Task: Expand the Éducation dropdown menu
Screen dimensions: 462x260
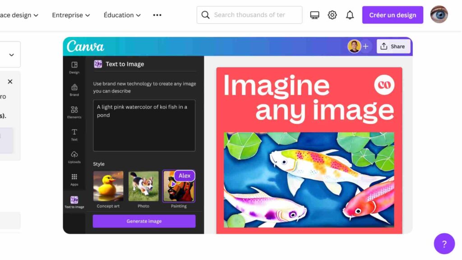Action: pos(122,15)
